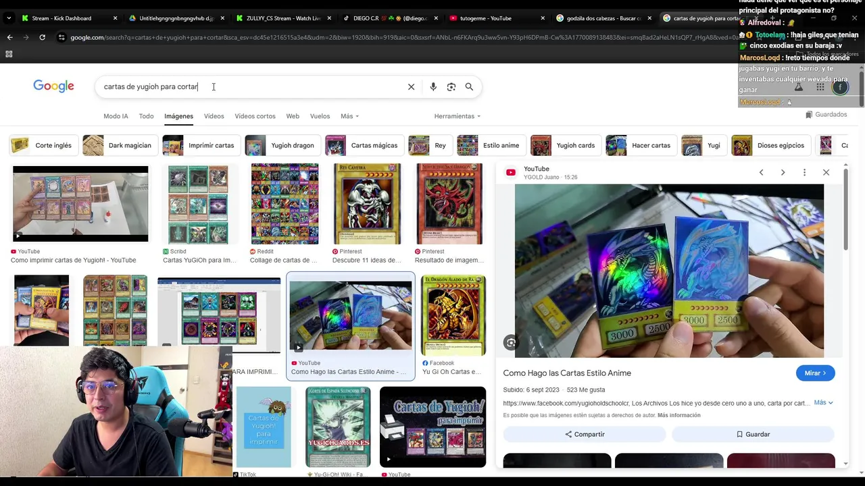This screenshot has width=865, height=486.
Task: Filter by Yugioh cards chip
Action: [564, 145]
